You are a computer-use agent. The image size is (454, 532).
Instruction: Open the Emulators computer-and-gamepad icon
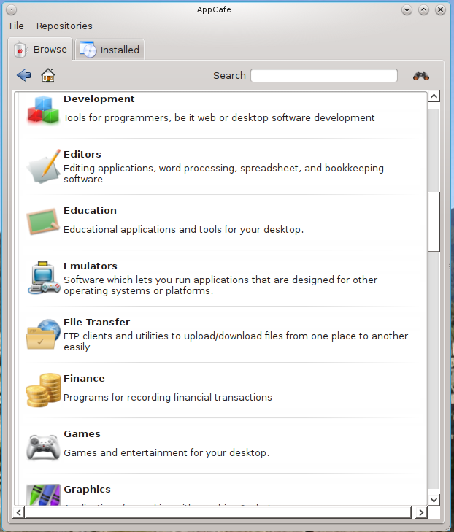click(x=44, y=277)
